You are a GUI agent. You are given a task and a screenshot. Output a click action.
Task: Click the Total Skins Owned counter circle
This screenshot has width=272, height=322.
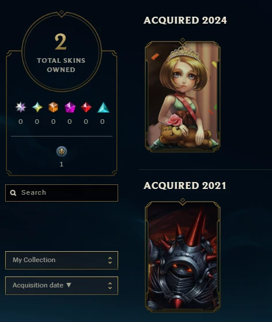coord(62,51)
